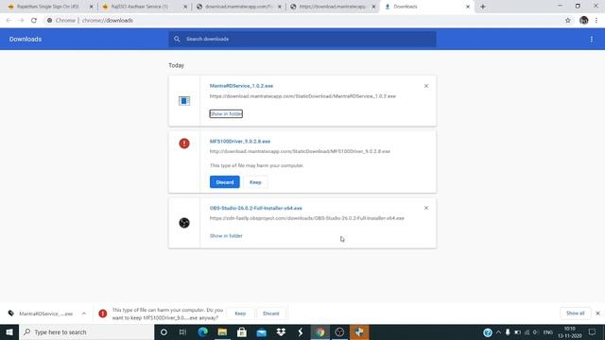The image size is (605, 340).
Task: Open Chrome's three-dot main menu
Action: [596, 21]
